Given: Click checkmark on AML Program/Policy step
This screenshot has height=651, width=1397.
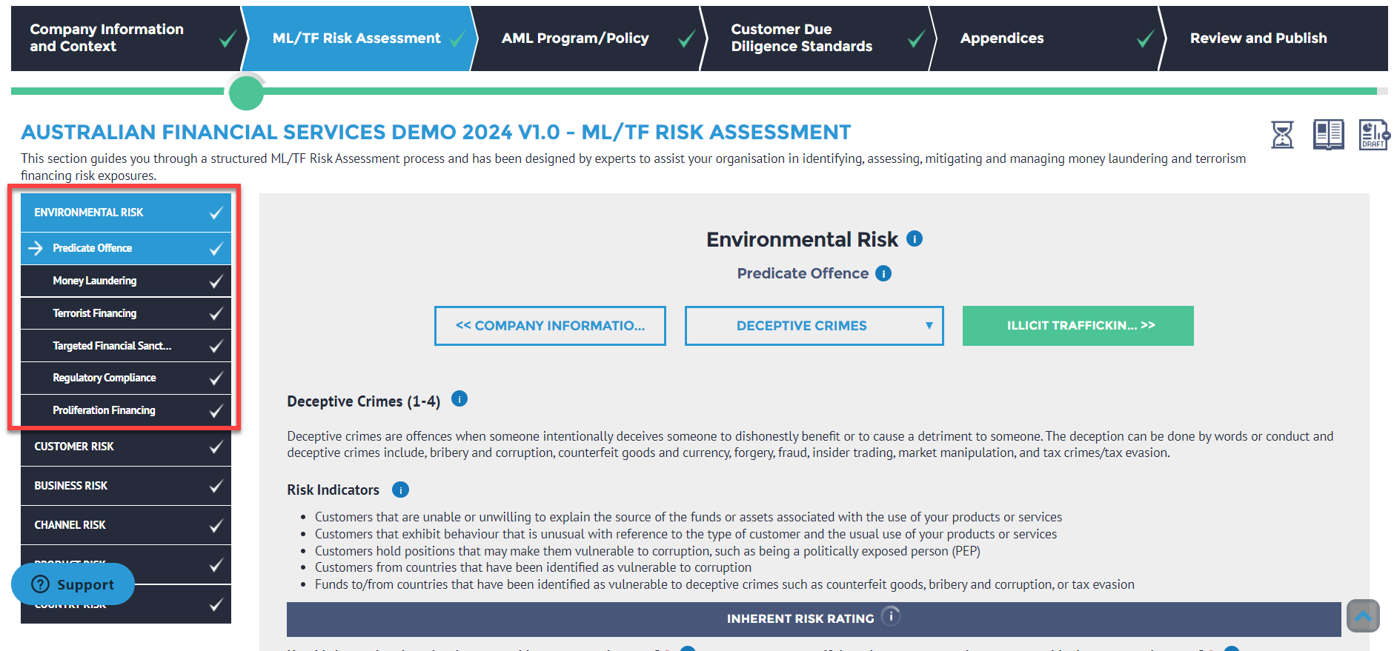Looking at the screenshot, I should click(x=687, y=39).
